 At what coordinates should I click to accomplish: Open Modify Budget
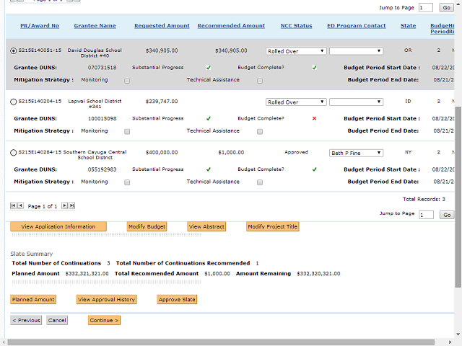(147, 226)
